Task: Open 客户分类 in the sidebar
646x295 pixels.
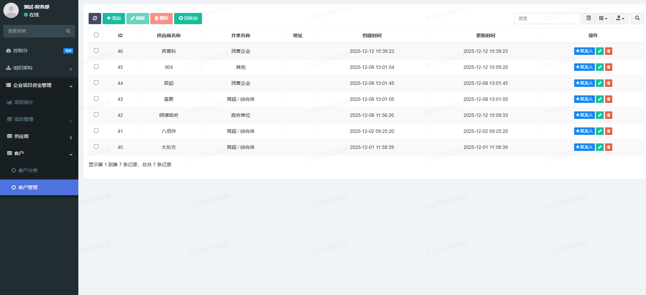Action: [28, 170]
